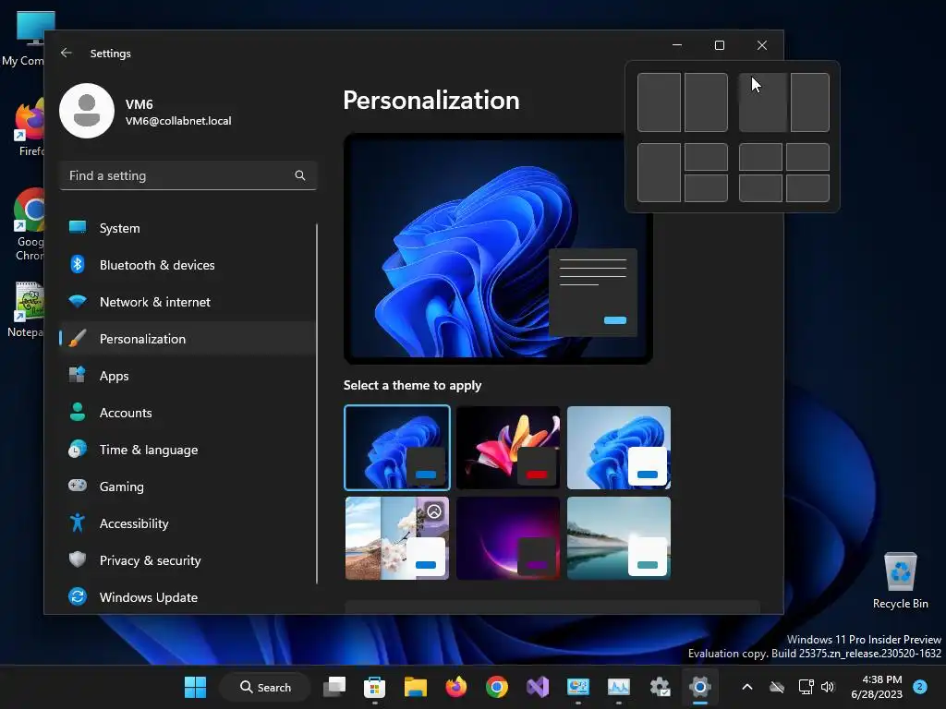Open Visual Studio from the taskbar

click(x=538, y=687)
